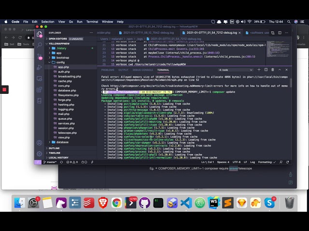Open editor More Actions ellipsis
The width and height of the screenshot is (309, 231).
[x=286, y=33]
